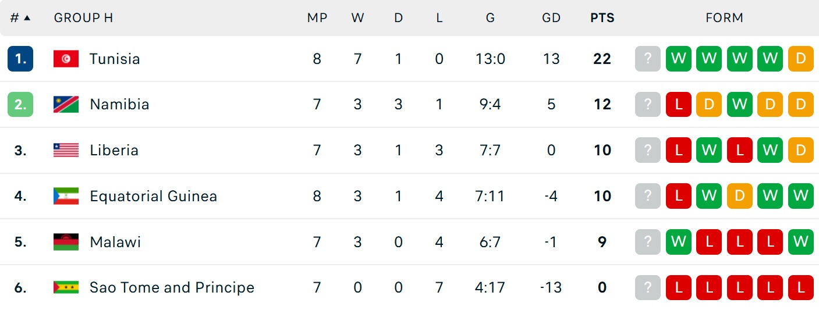This screenshot has width=819, height=310.
Task: Open Malawi's upcoming match question-mark icon
Action: (648, 242)
